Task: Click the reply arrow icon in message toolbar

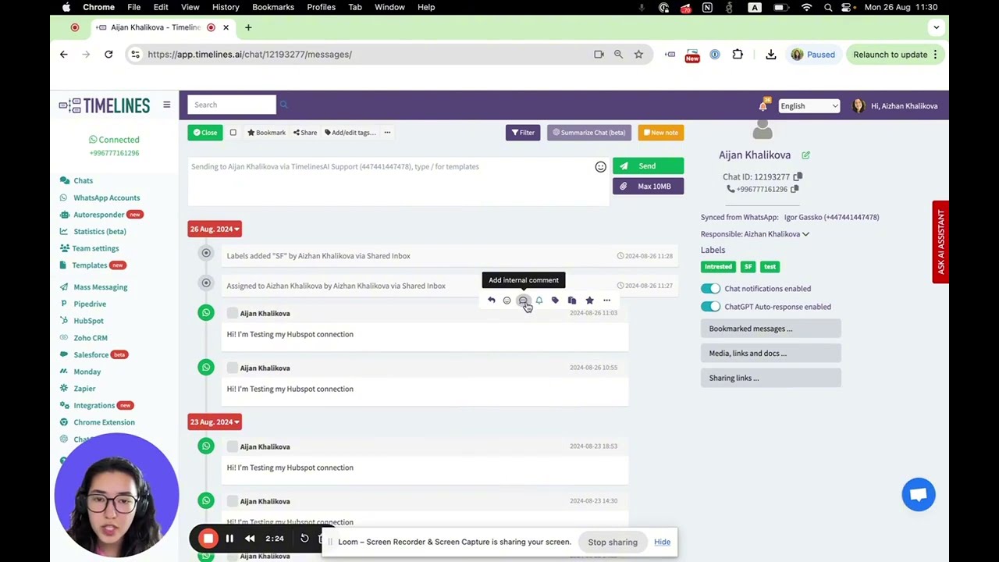Action: click(491, 301)
